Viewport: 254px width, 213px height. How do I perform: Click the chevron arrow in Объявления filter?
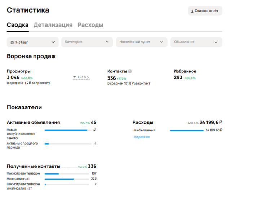tap(216, 42)
